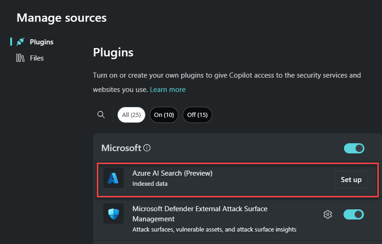Click Microsoft Defender External Attack Surface Management title
This screenshot has width=382, height=244.
point(200,214)
